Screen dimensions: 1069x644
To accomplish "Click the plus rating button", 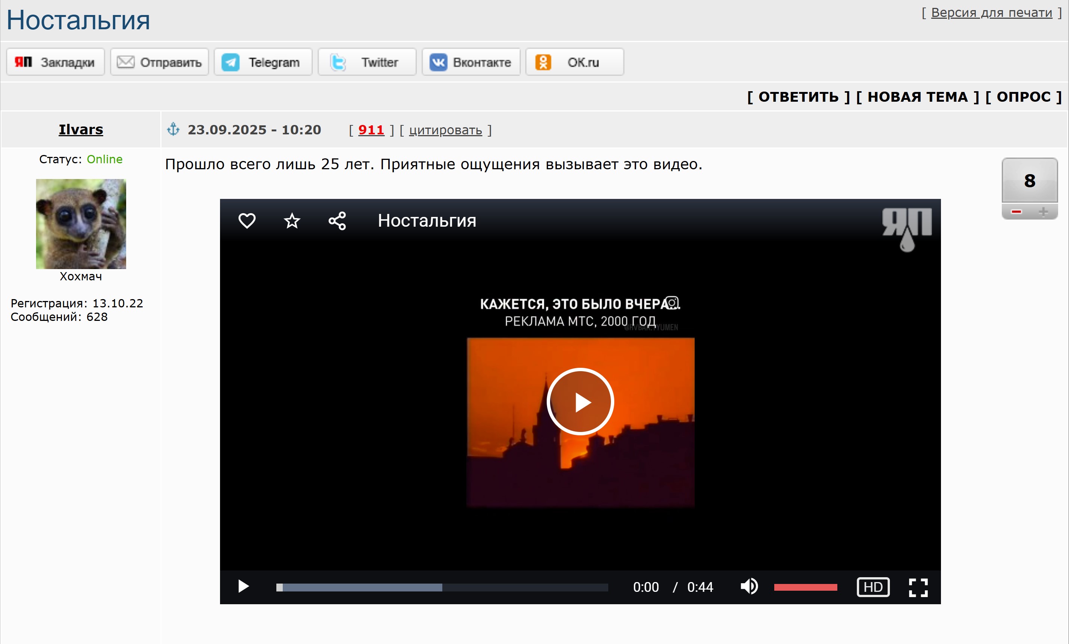I will tap(1043, 212).
